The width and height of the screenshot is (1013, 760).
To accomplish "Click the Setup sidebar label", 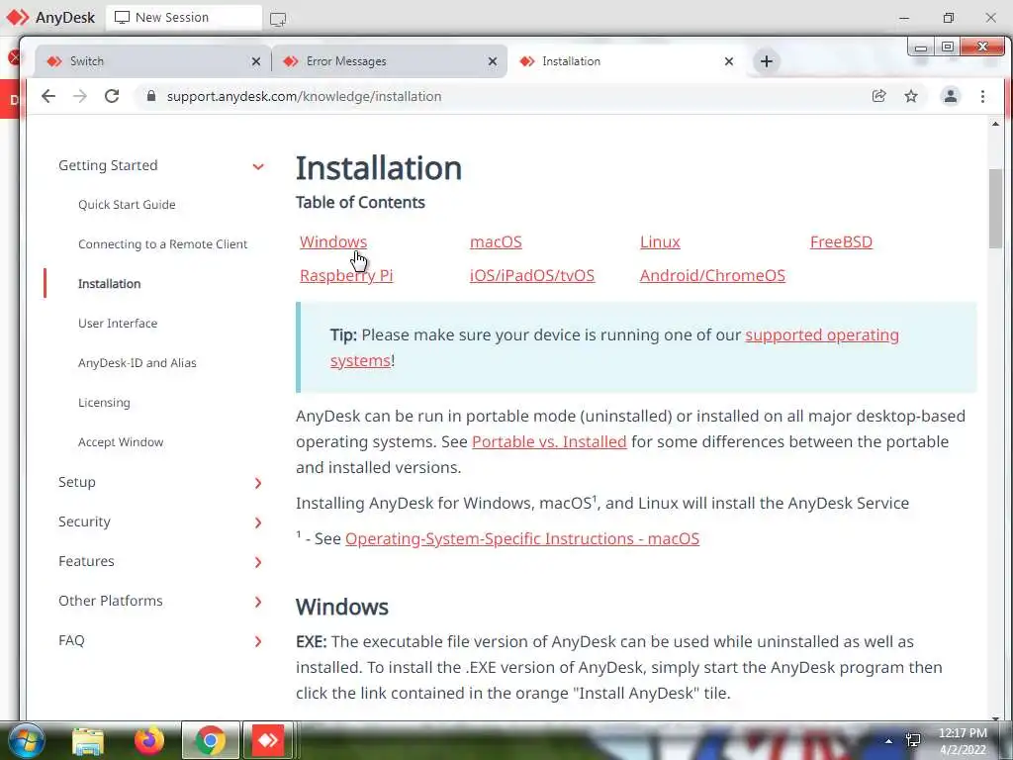I will pyautogui.click(x=77, y=482).
